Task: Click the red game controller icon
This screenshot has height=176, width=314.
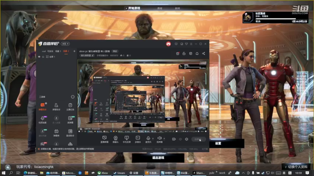Action: click(168, 44)
